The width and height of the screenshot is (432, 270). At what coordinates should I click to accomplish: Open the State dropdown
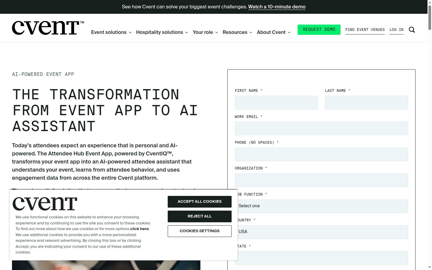[323, 258]
